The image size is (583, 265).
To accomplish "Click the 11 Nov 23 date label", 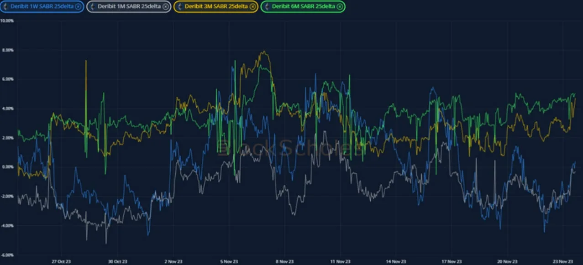I will (340, 261).
